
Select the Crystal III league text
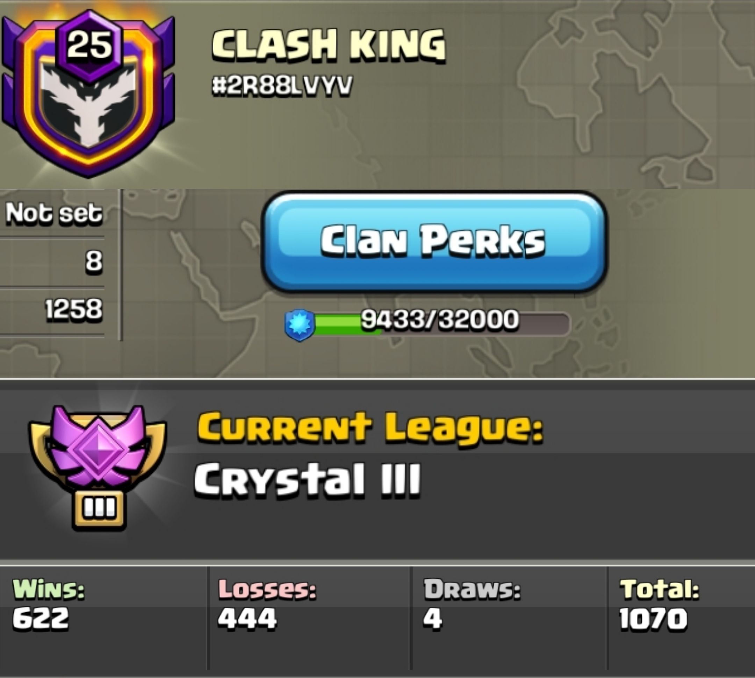pyautogui.click(x=307, y=479)
